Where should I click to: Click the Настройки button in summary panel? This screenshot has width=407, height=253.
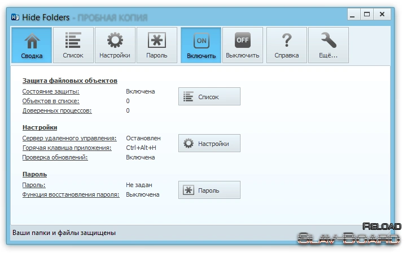pos(209,143)
